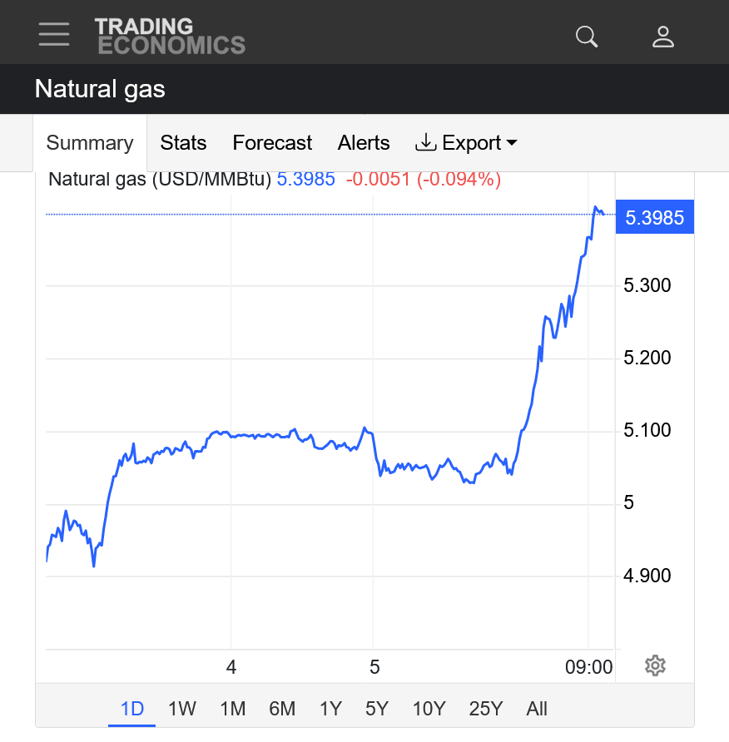Screen dimensions: 729x742
Task: Set chart range to 6M
Action: click(x=282, y=709)
